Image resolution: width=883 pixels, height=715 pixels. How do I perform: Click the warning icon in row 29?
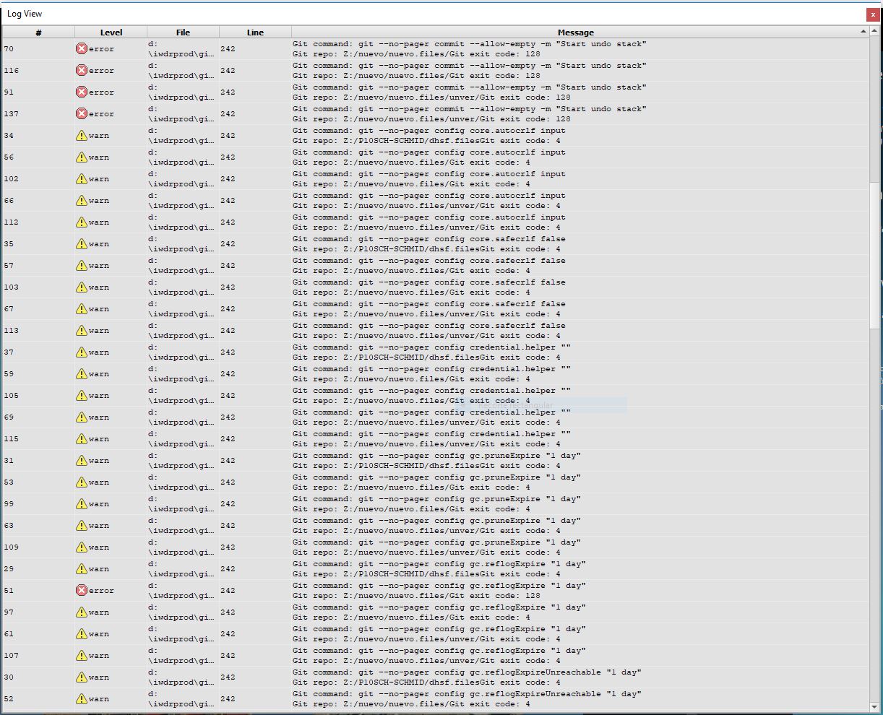[82, 569]
